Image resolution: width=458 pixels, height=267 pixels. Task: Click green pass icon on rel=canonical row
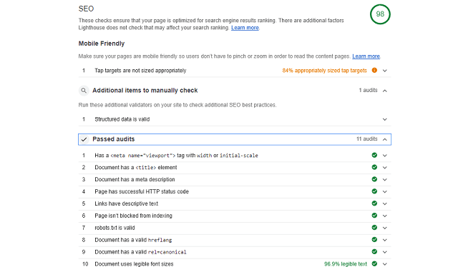point(374,251)
